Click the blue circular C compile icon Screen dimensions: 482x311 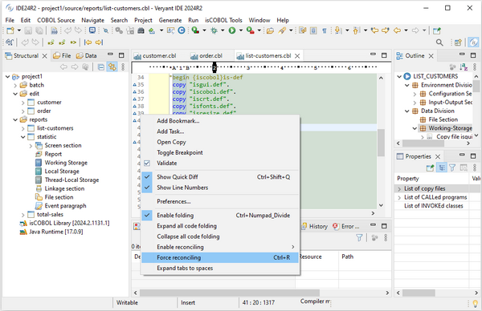[182, 30]
